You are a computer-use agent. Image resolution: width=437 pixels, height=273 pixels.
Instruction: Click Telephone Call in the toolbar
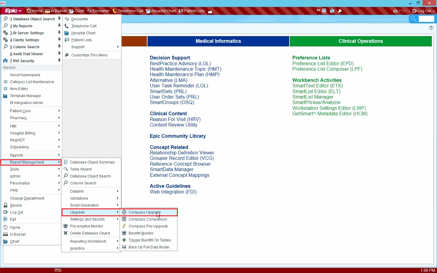(x=128, y=11)
